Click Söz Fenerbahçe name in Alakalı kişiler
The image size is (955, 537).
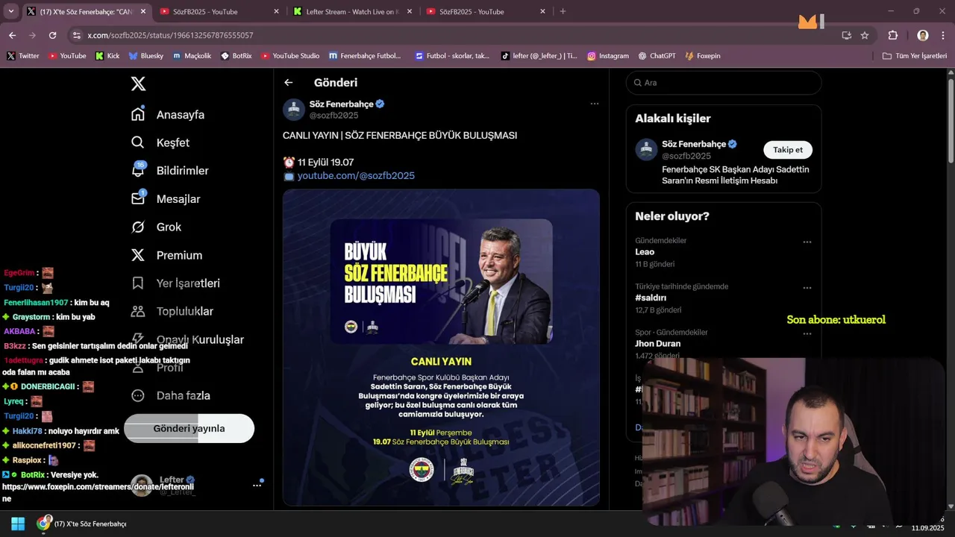694,144
